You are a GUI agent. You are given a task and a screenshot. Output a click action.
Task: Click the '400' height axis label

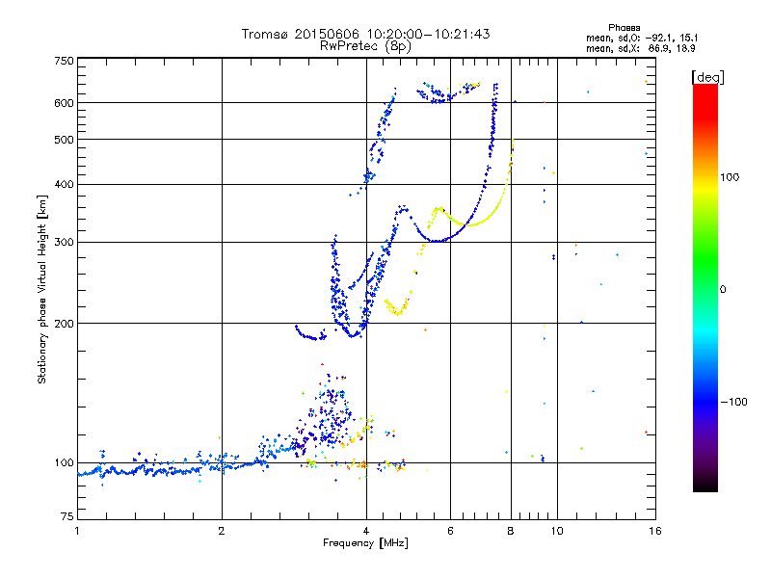(x=64, y=185)
